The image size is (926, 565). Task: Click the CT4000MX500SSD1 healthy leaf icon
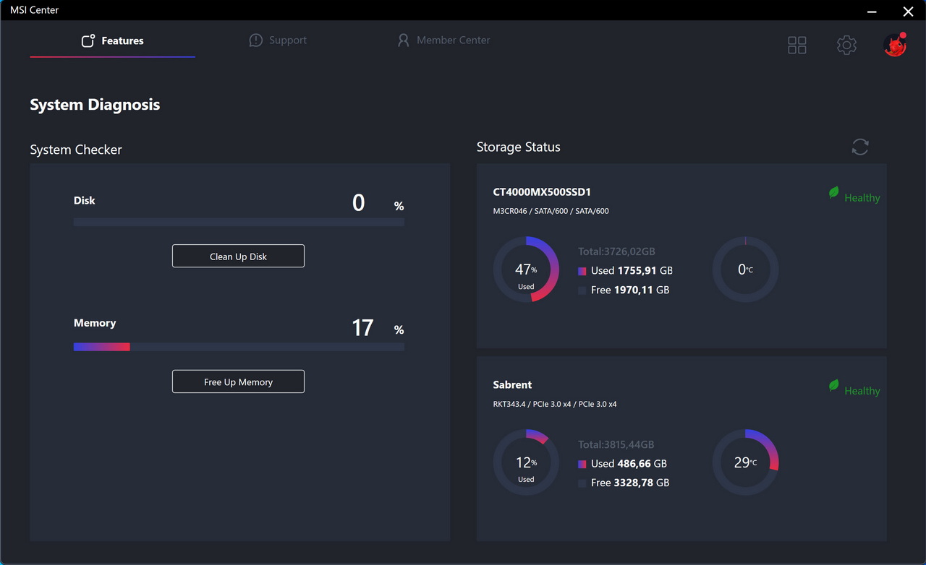click(834, 193)
